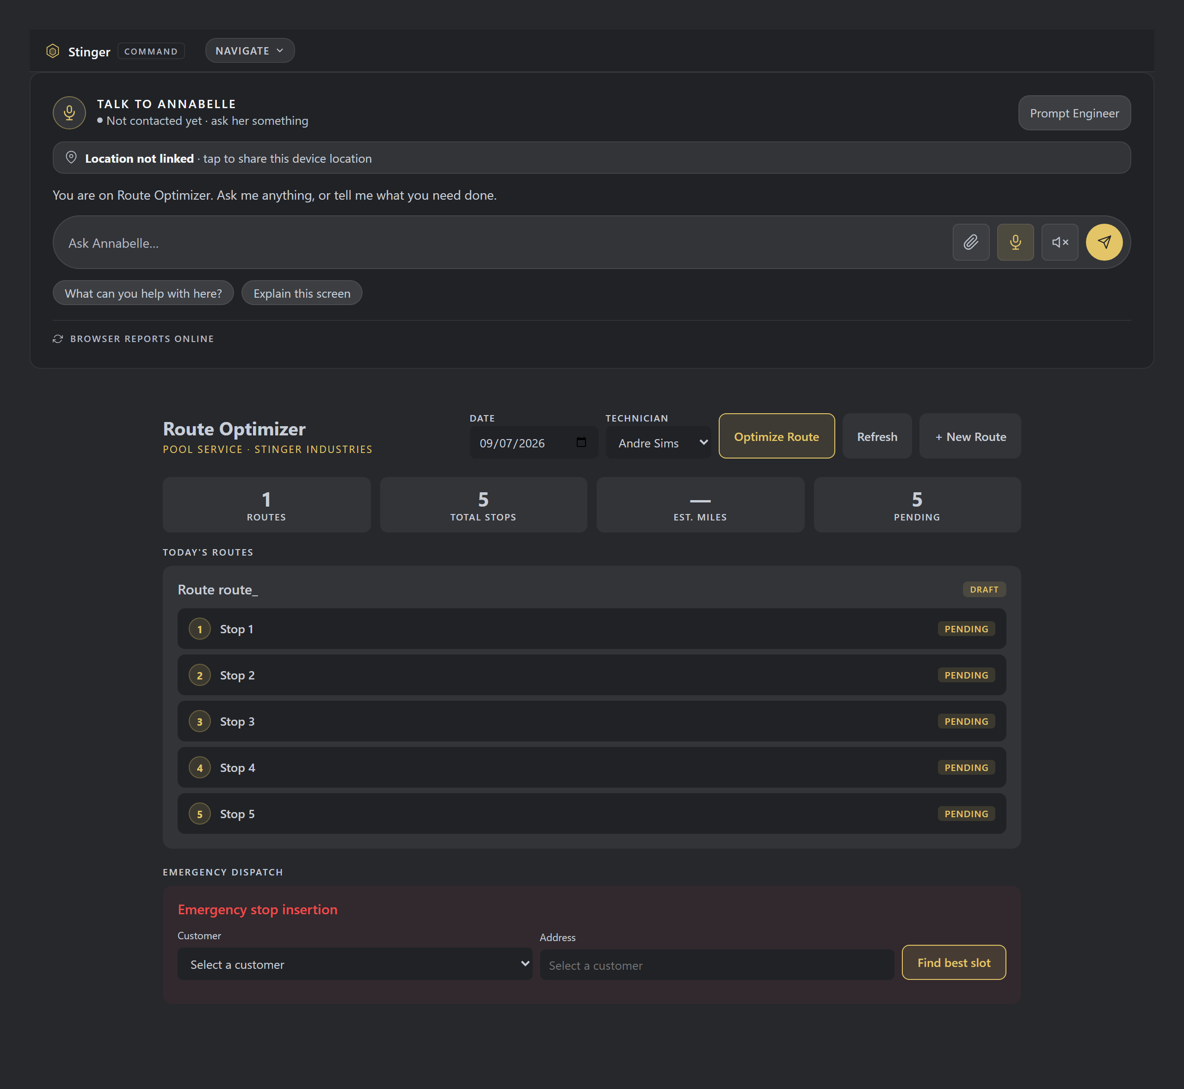
Task: Open the Prompt Engineer button
Action: tap(1074, 113)
